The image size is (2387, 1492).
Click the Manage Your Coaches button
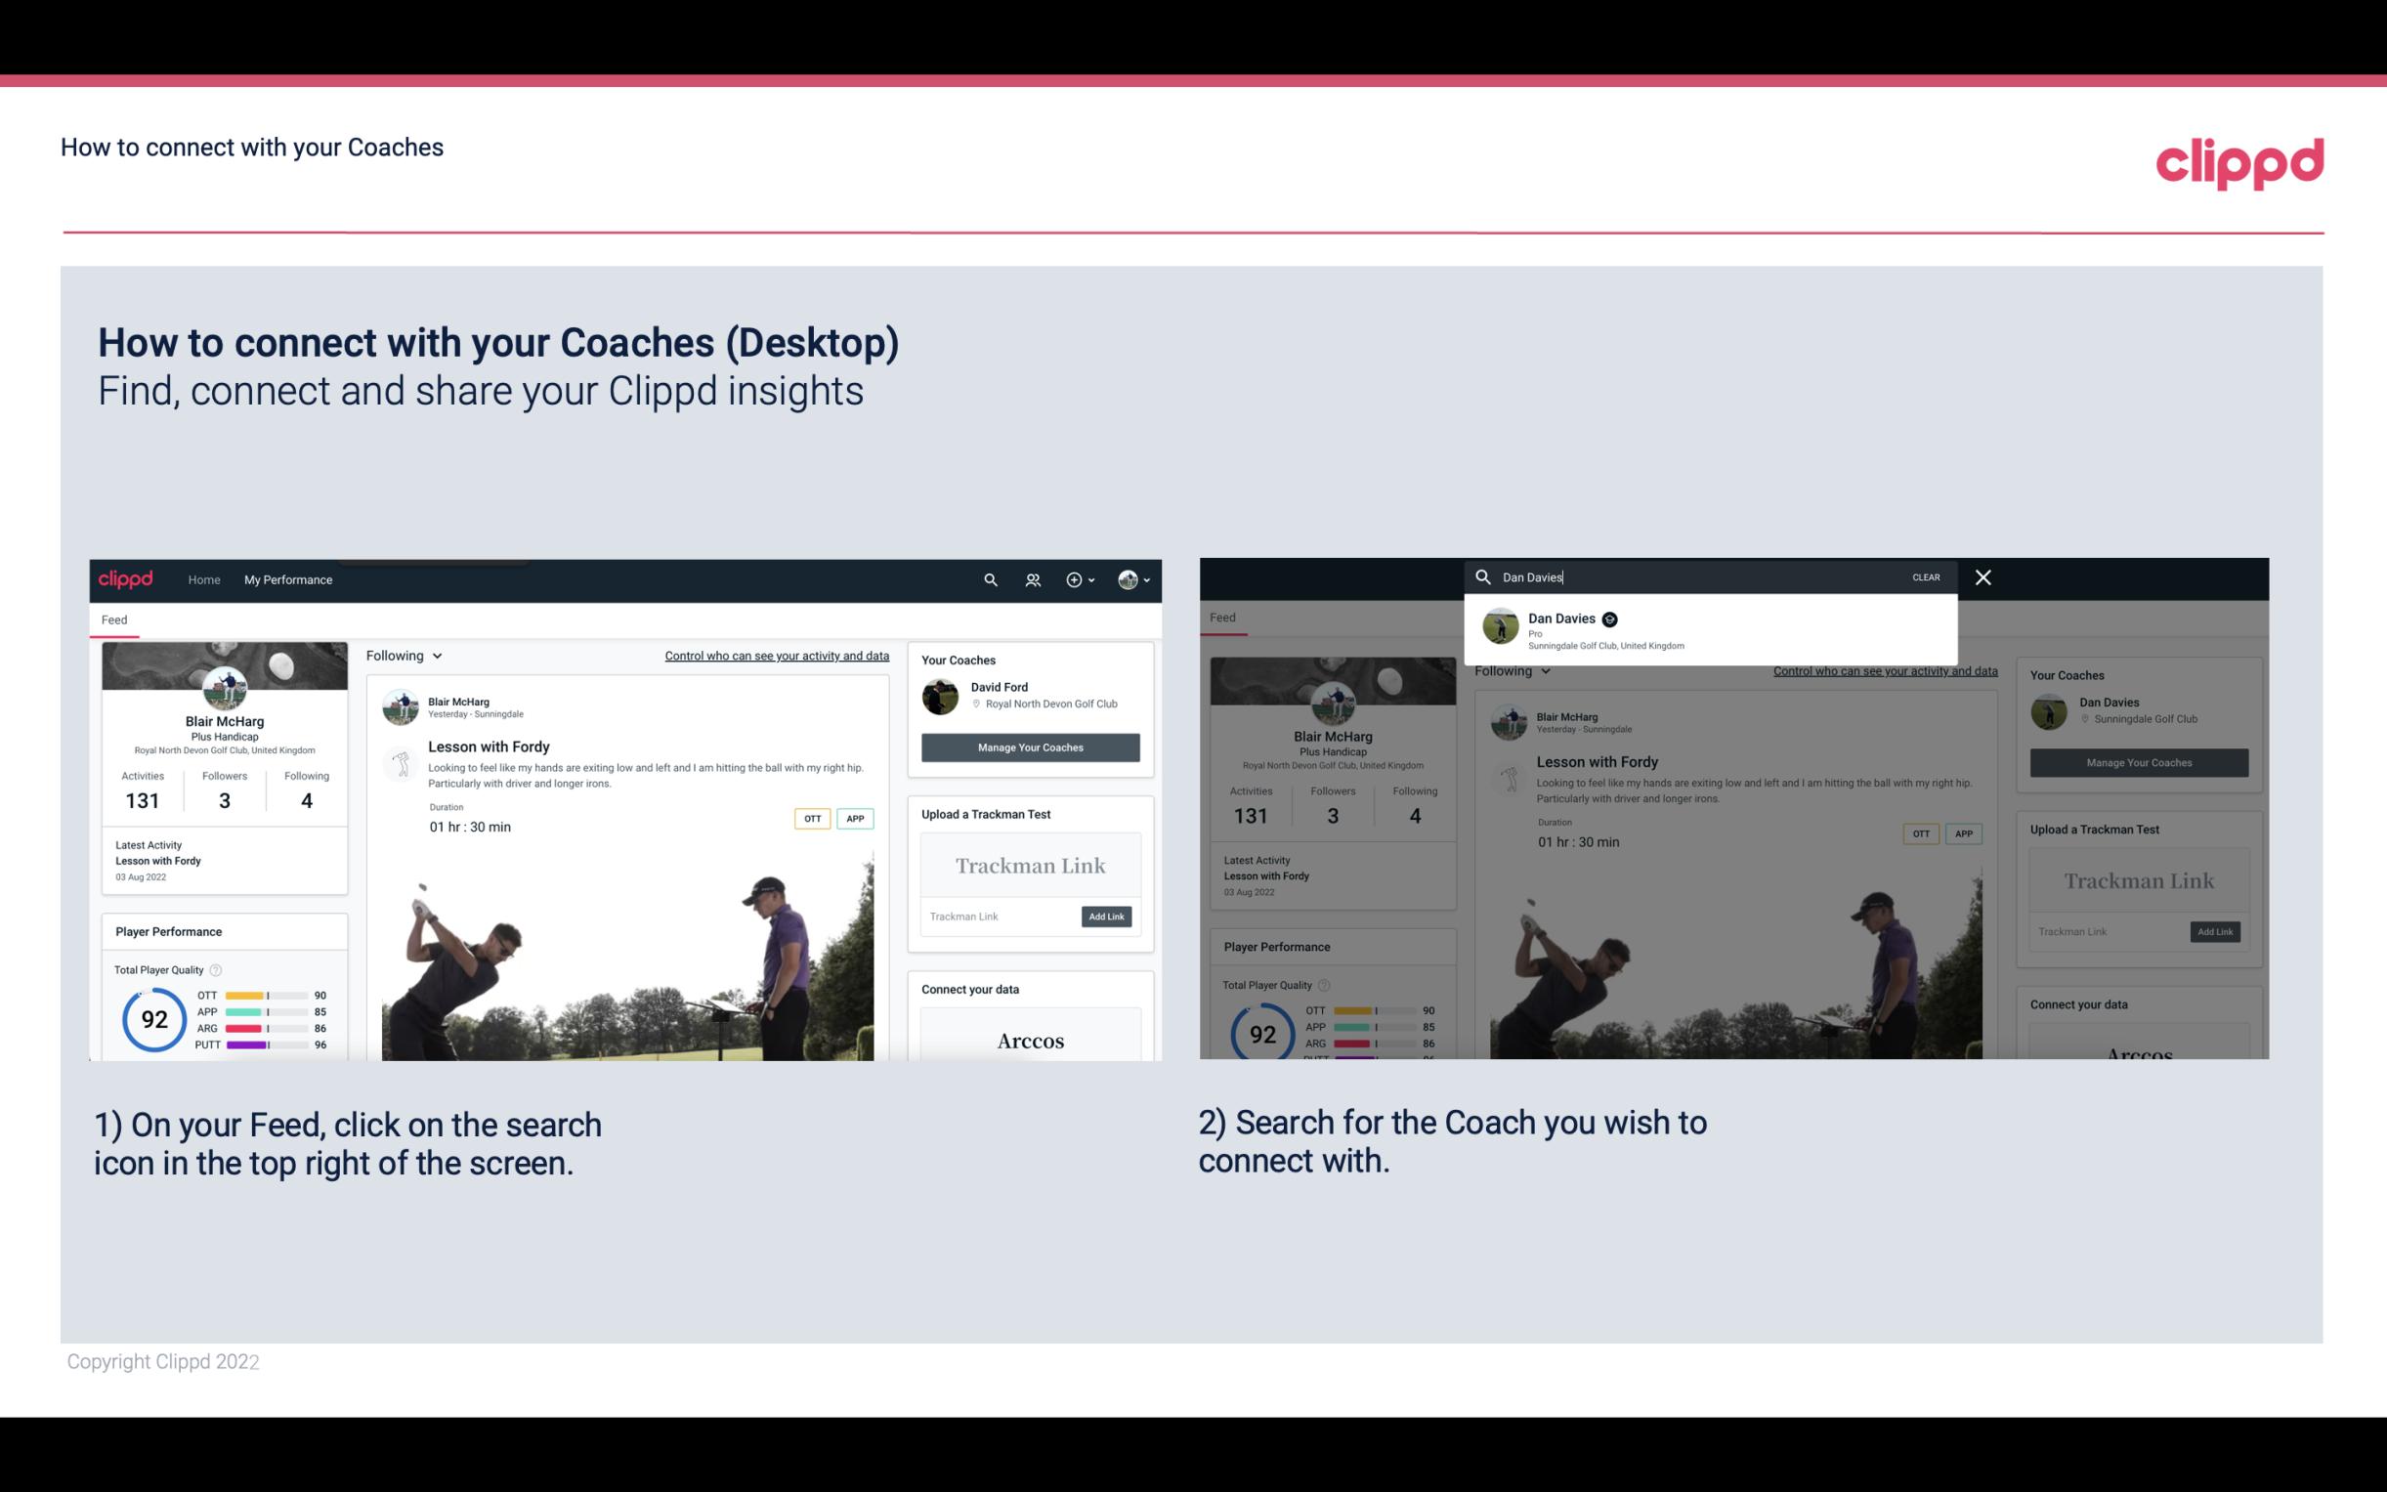click(1030, 746)
